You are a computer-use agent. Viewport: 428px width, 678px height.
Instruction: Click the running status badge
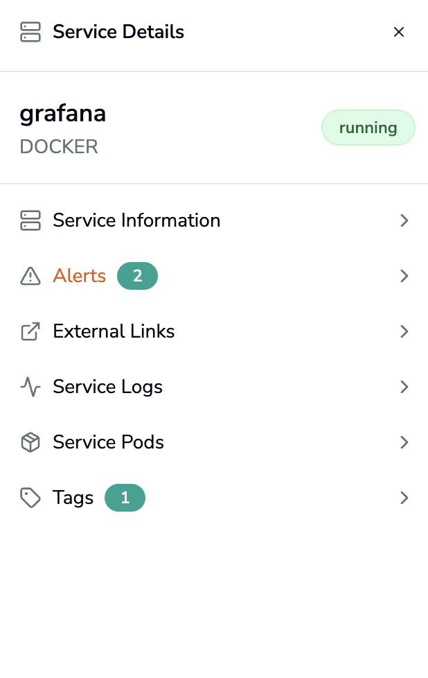tap(368, 128)
